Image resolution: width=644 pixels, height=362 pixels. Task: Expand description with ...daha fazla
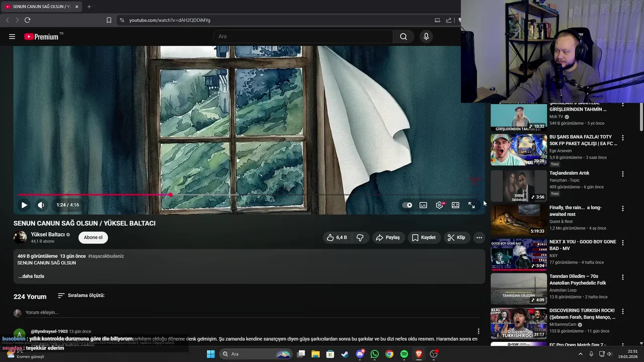(31, 276)
